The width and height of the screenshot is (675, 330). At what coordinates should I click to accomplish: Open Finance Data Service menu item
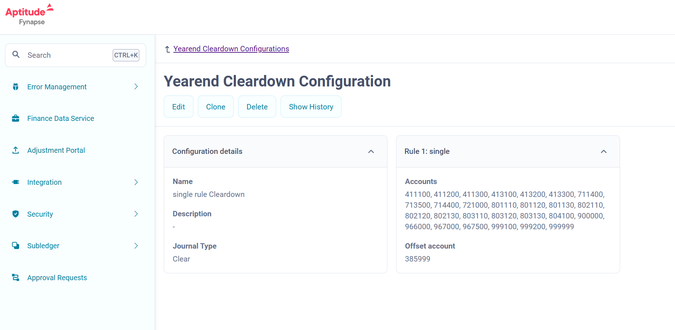tap(61, 118)
